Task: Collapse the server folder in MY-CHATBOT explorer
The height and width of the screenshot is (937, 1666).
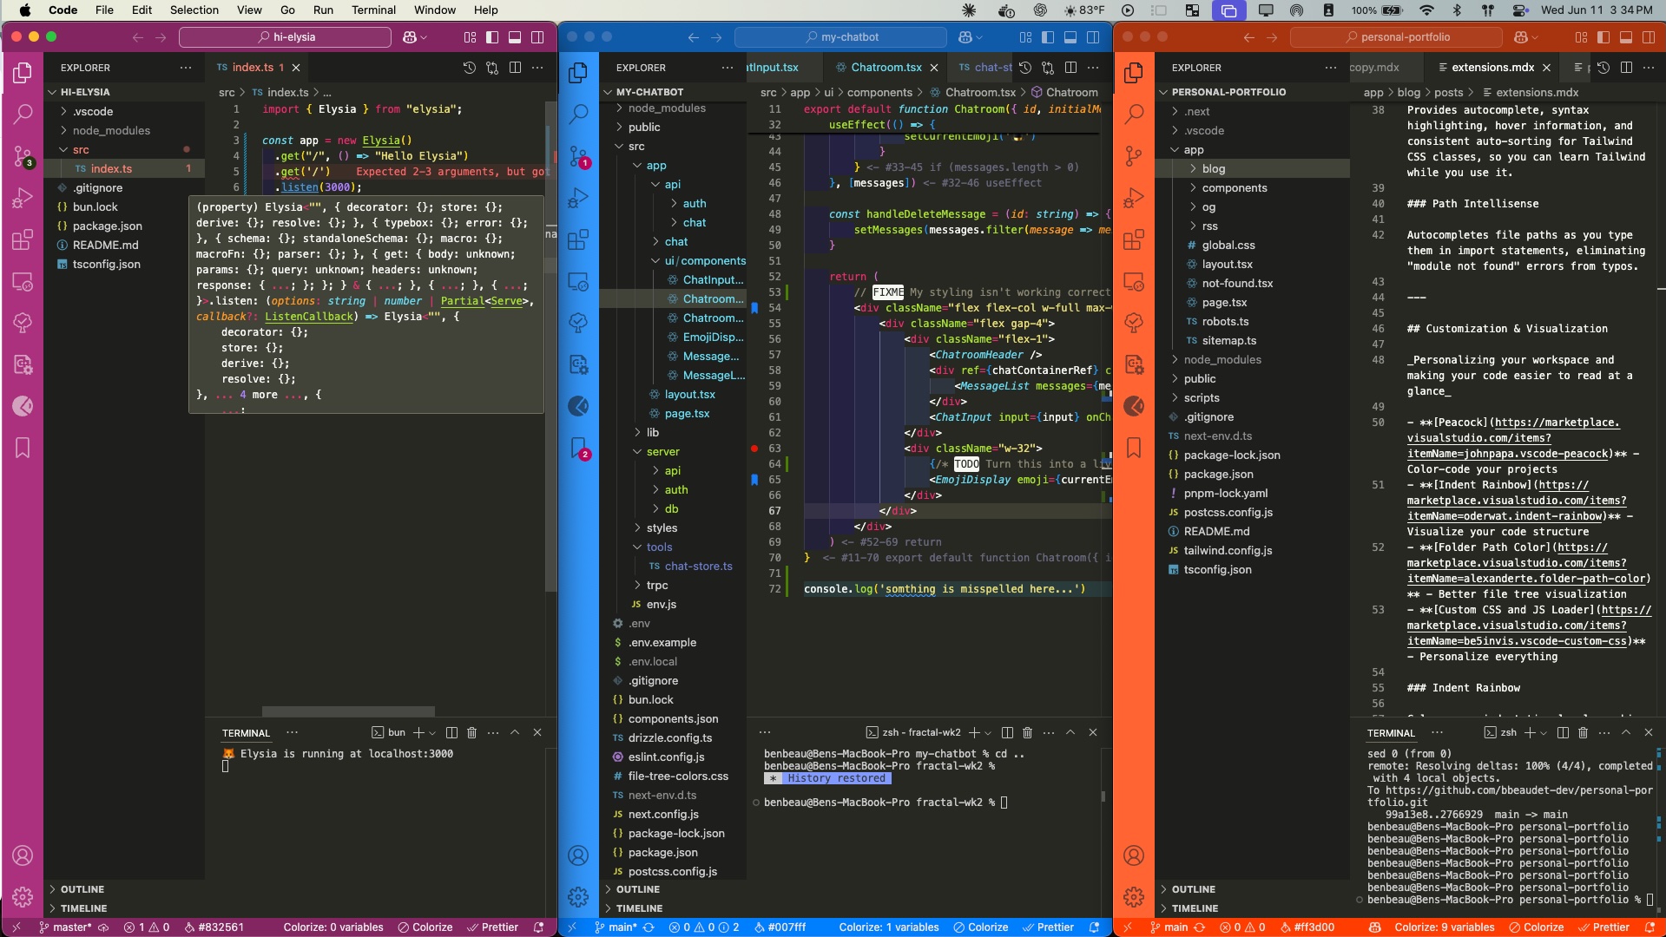Action: pos(662,452)
